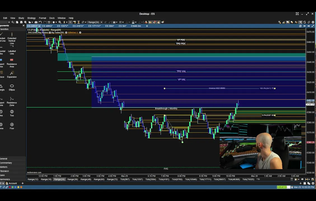Select the Range(12) bar size button
316x201 pixels.
33,179
